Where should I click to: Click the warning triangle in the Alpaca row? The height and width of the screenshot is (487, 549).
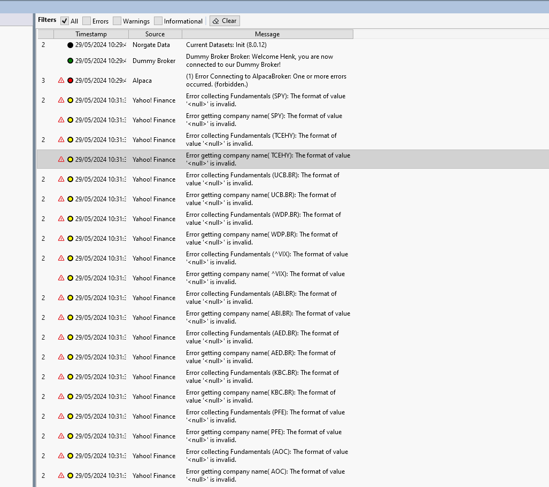pos(61,81)
